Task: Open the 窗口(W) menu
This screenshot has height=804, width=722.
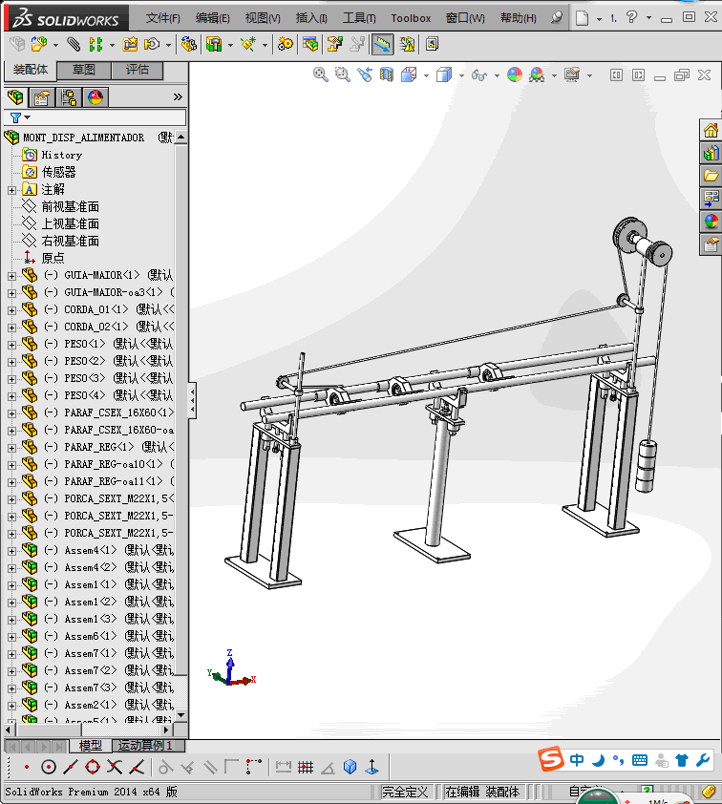Action: pos(465,18)
